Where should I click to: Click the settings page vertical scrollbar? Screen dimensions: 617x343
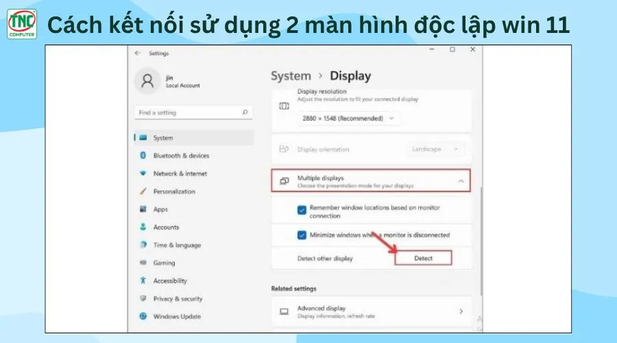(481, 240)
